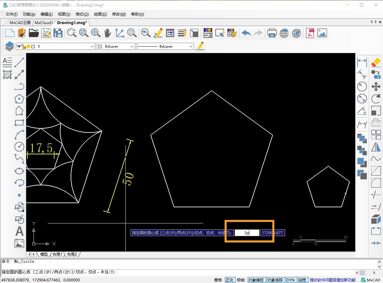Choose the hatch fill tool

coord(7,74)
